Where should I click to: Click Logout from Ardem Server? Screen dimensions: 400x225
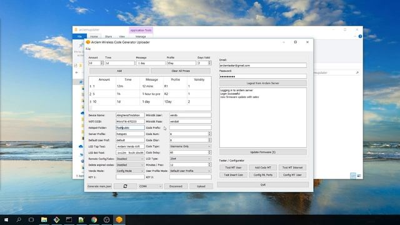point(262,83)
